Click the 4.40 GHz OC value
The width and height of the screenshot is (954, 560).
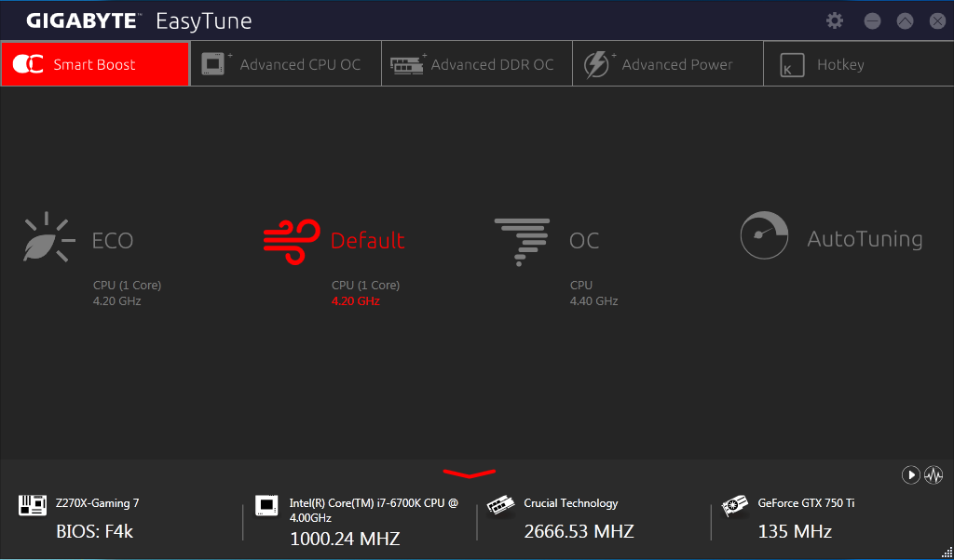593,301
